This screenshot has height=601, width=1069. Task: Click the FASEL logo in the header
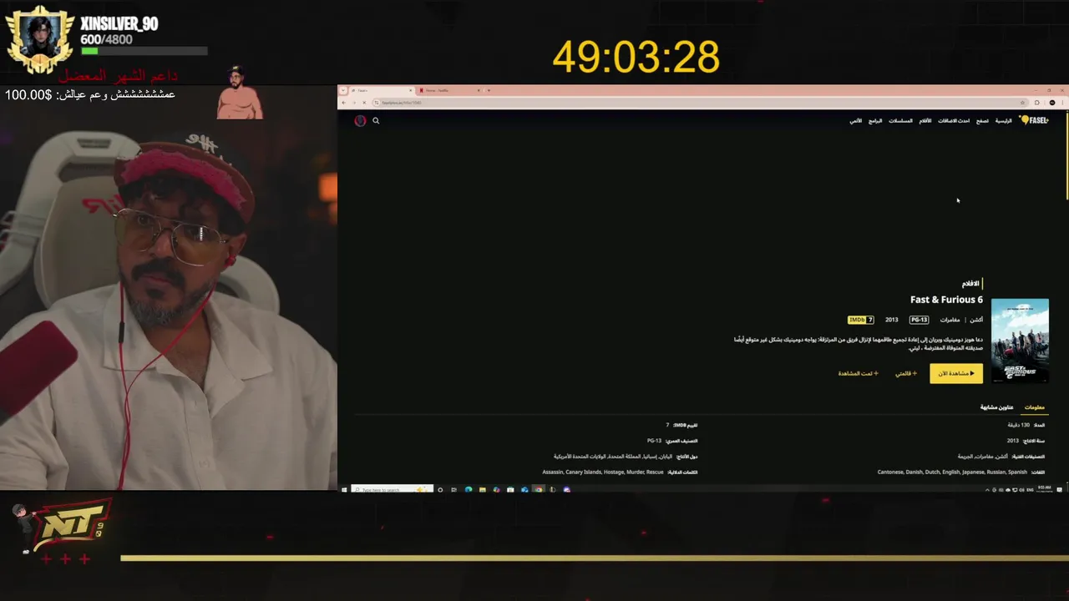tap(1035, 120)
